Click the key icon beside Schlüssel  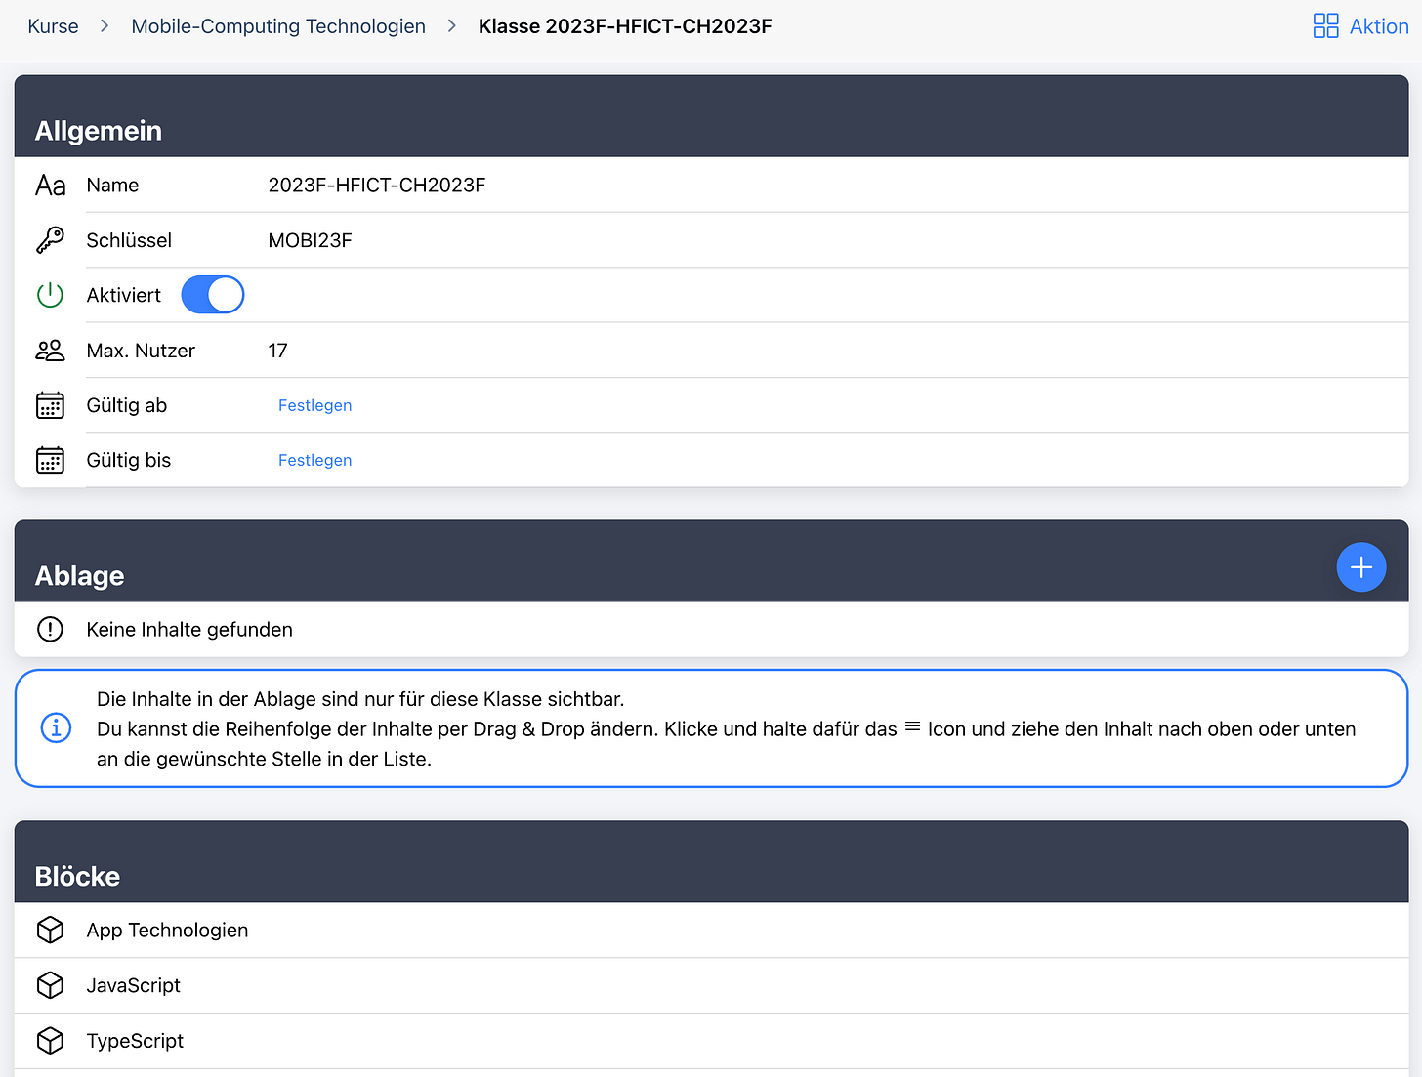(50, 240)
